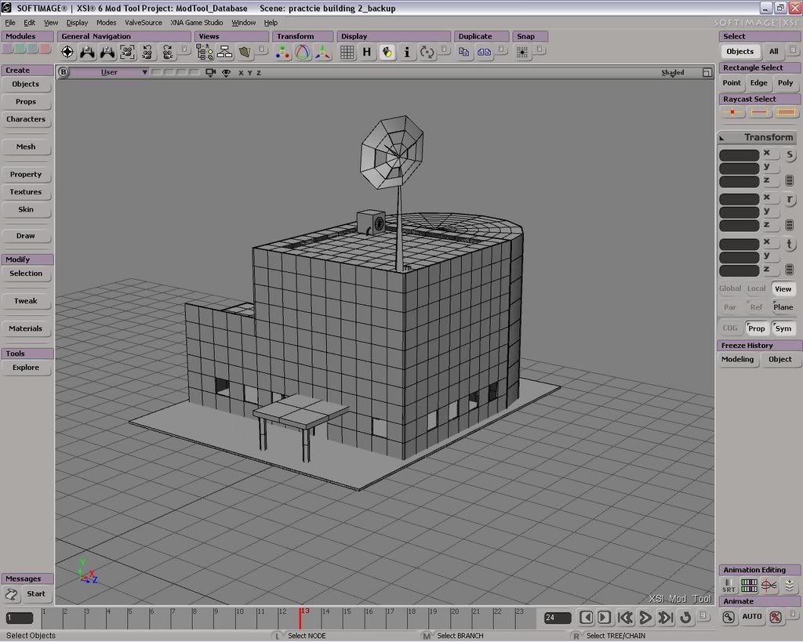This screenshot has height=642, width=803.
Task: Click the camera icon in the viewport bar
Action: [210, 73]
